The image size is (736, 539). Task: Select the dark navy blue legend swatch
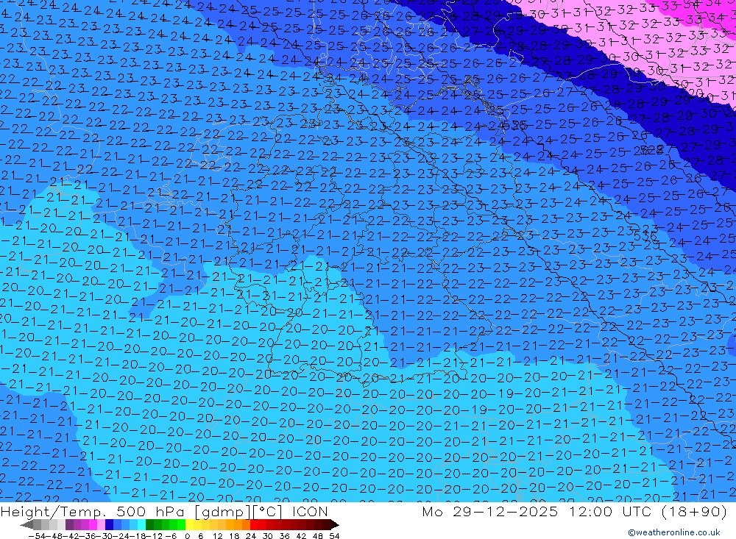pyautogui.click(x=109, y=524)
